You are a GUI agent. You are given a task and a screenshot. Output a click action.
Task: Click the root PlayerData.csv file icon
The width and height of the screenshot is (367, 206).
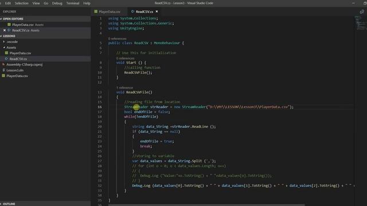click(x=3, y=76)
